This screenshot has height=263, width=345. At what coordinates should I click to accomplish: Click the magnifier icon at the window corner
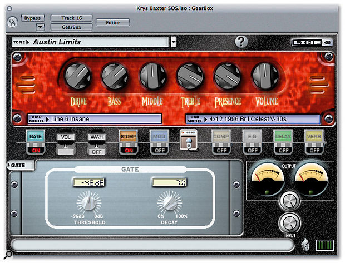tap(8, 255)
